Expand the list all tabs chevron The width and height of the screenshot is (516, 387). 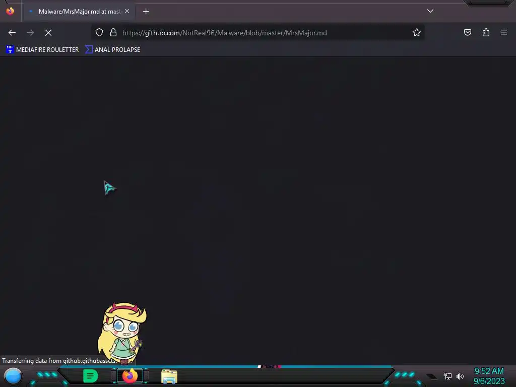point(430,11)
